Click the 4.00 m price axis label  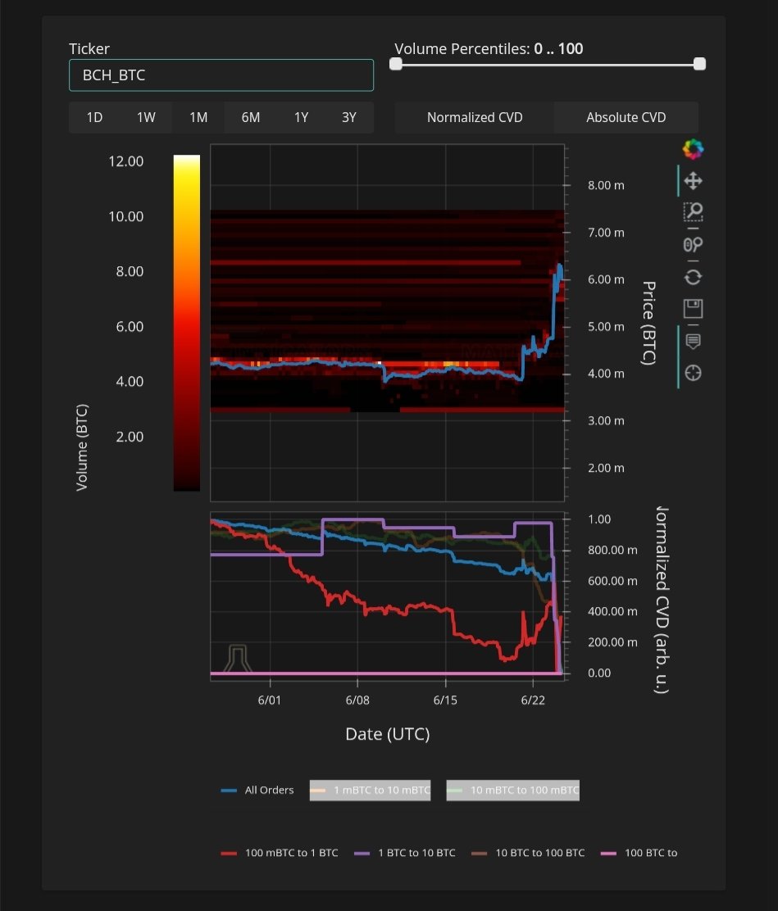(x=606, y=374)
